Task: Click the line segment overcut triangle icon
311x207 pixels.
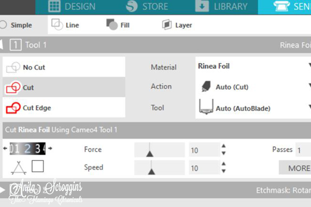Action: 19,168
